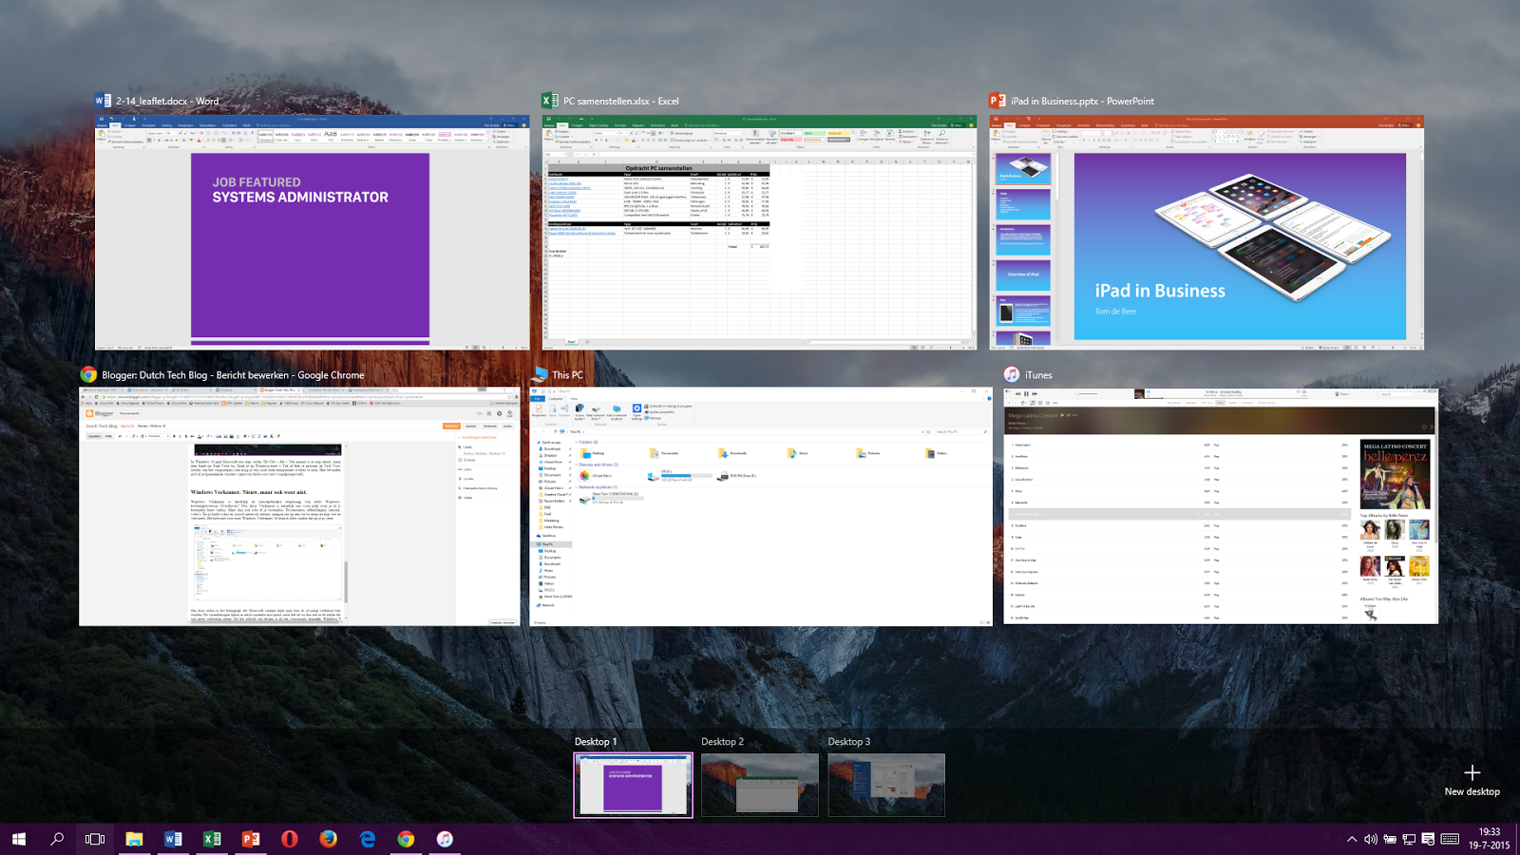Open Microsoft Edge from the taskbar
1520x855 pixels.
point(366,840)
